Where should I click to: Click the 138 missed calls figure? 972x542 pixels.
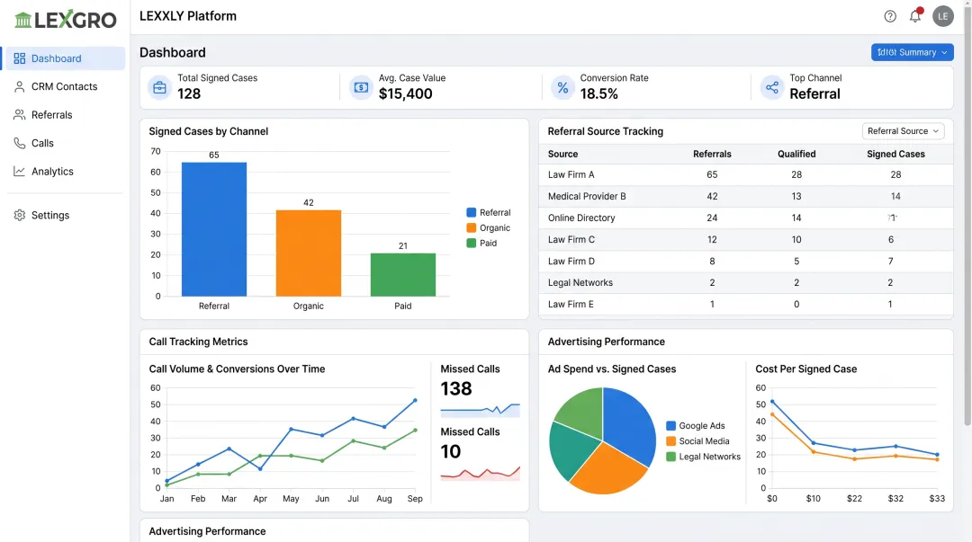click(456, 389)
